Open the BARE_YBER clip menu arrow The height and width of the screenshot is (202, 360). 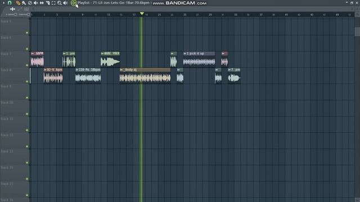pos(102,53)
